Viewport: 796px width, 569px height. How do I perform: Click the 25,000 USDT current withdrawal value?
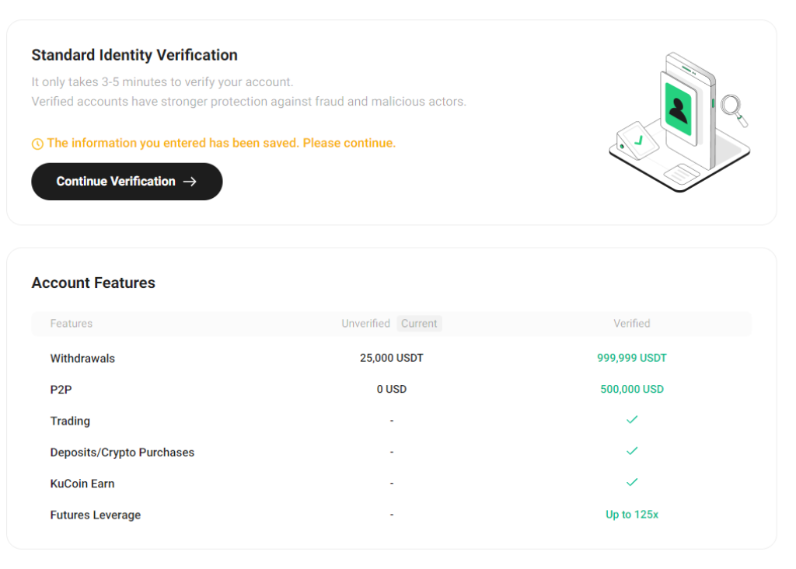tap(392, 358)
